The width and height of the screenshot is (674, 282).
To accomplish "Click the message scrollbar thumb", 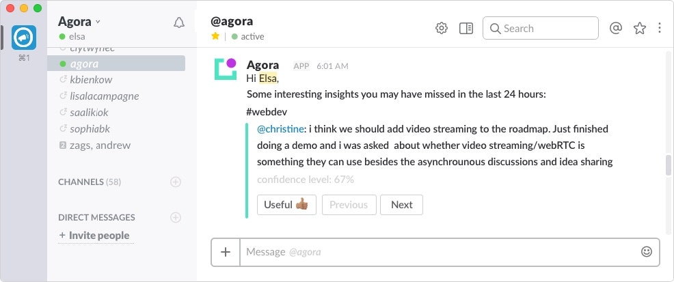I will pos(669,165).
